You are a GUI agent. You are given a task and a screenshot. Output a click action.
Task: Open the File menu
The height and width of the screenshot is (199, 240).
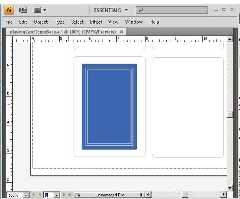click(x=9, y=22)
